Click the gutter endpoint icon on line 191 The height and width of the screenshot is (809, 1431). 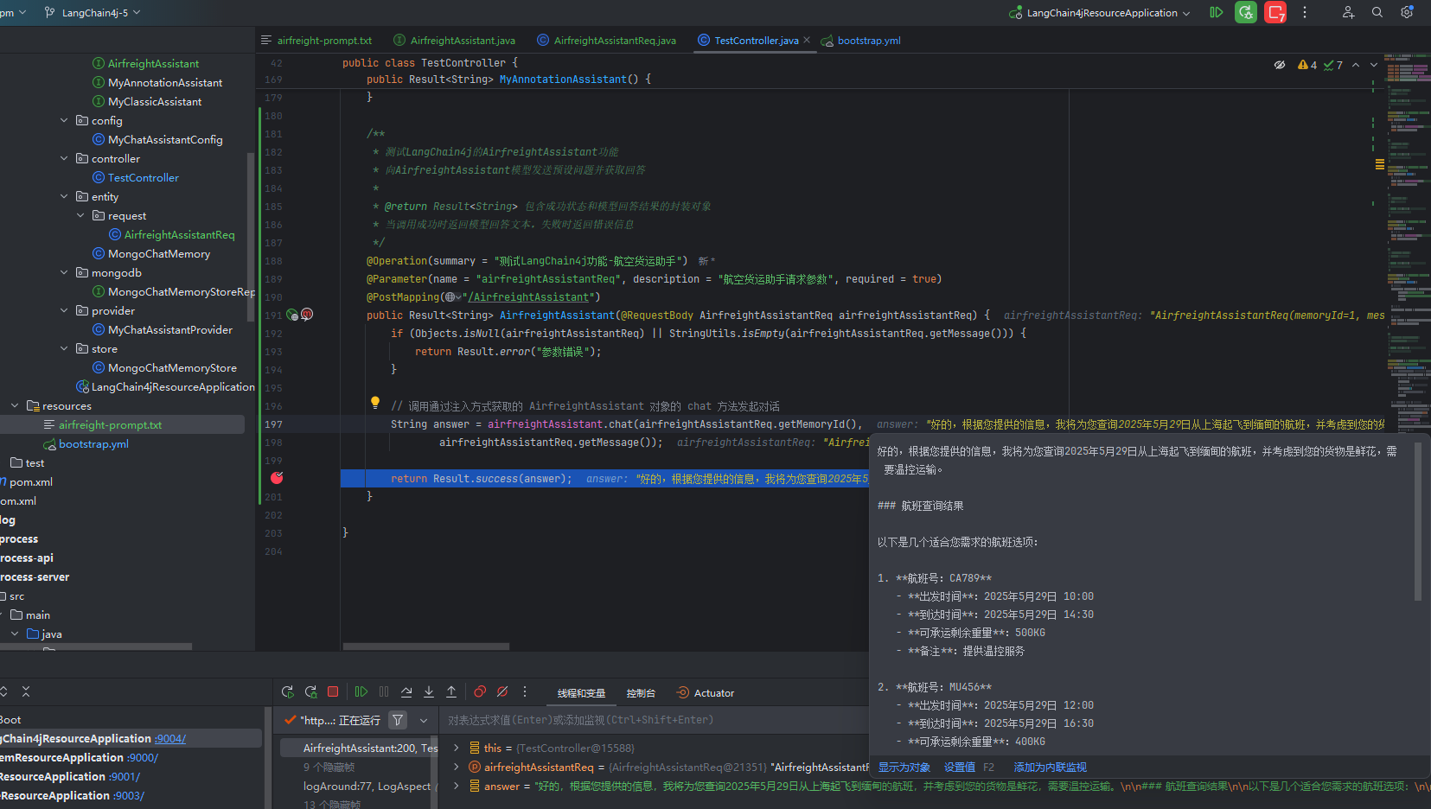[292, 315]
